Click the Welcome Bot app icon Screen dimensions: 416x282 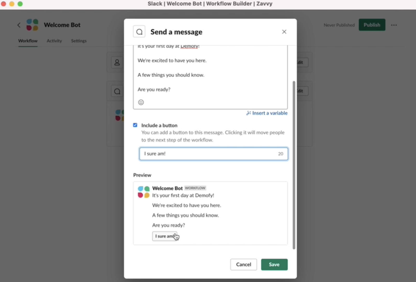(32, 25)
